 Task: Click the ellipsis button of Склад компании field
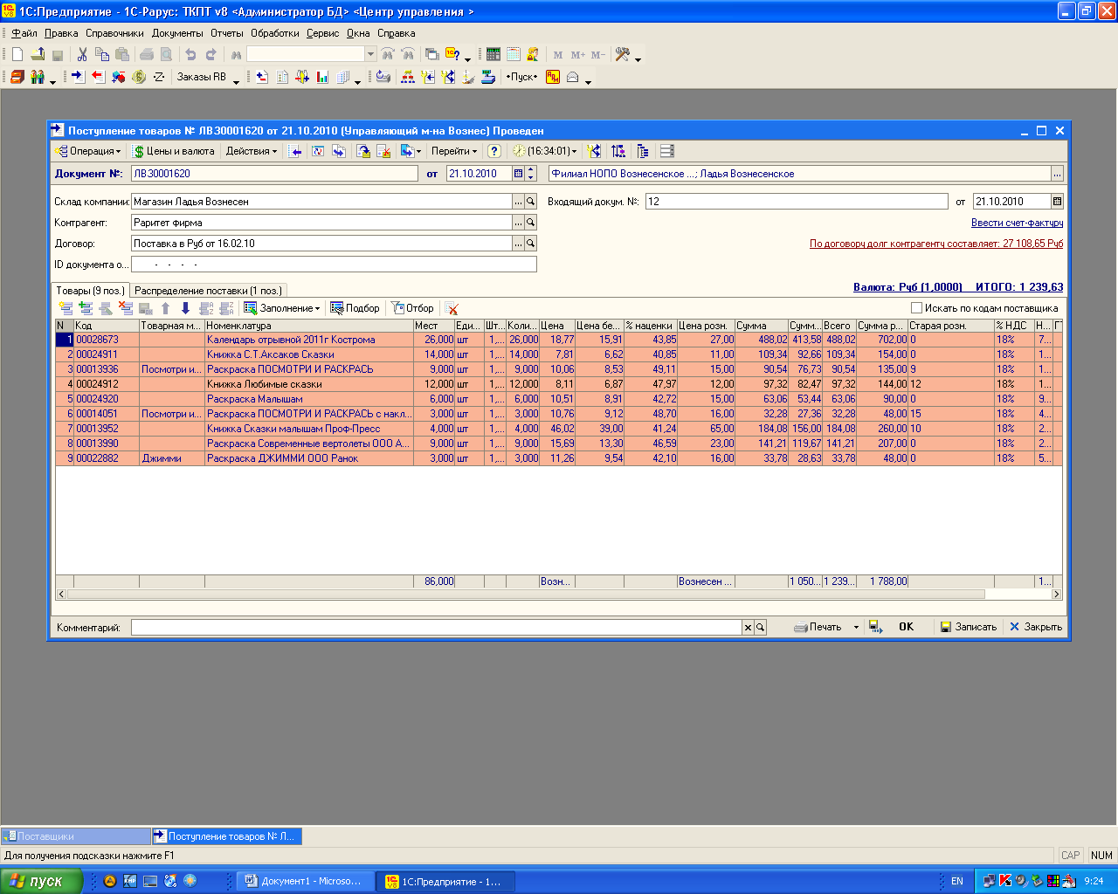click(518, 202)
